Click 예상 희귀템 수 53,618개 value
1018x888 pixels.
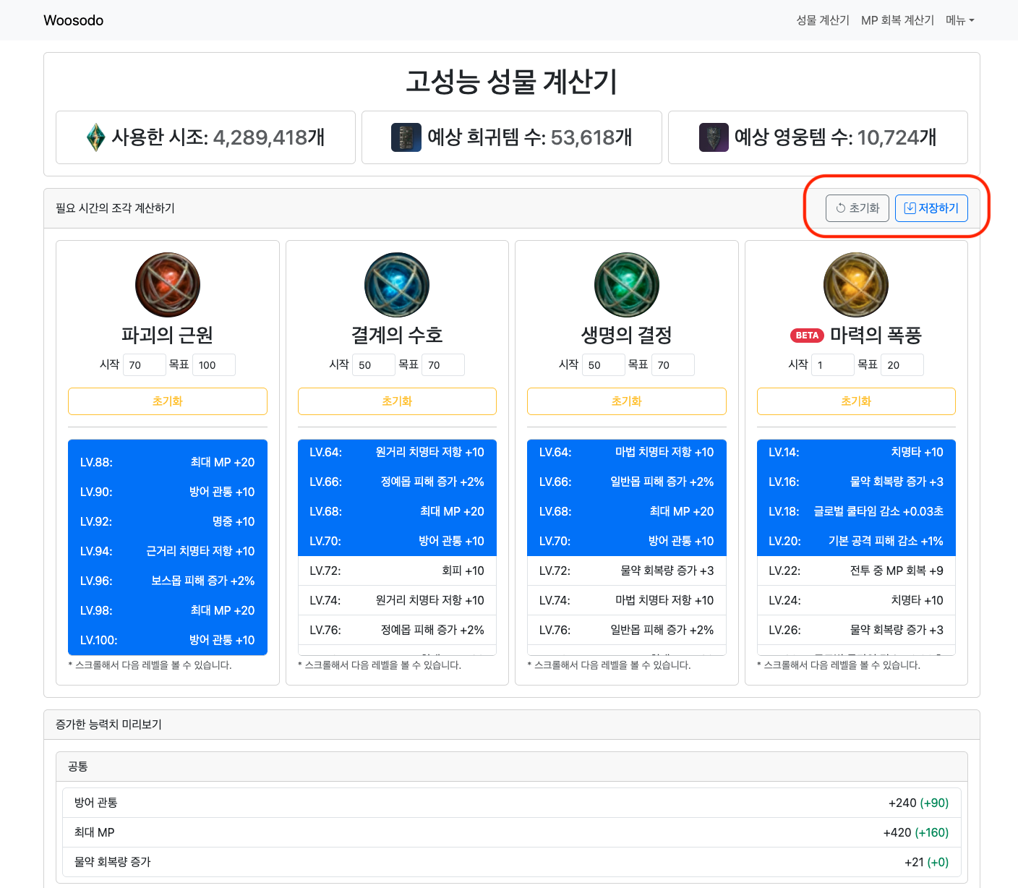tap(591, 137)
